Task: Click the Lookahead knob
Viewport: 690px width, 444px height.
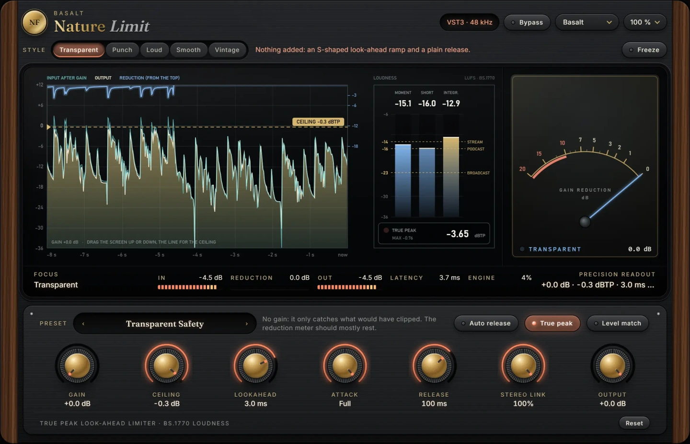Action: tap(255, 366)
